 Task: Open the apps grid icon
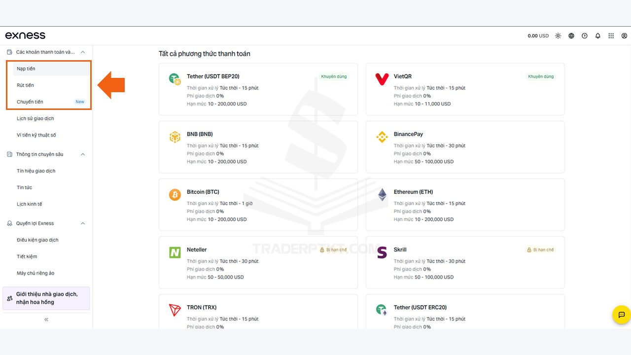[611, 36]
